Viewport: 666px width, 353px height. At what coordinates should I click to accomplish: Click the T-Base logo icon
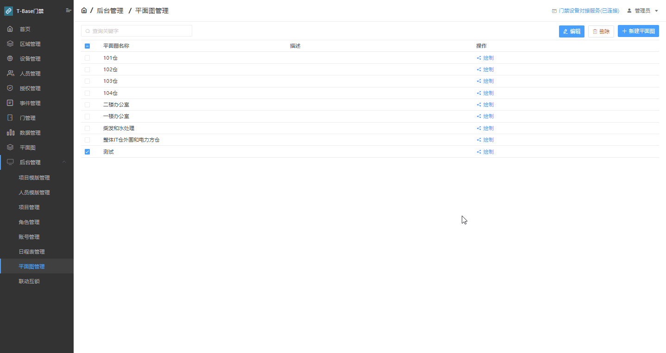pos(8,11)
